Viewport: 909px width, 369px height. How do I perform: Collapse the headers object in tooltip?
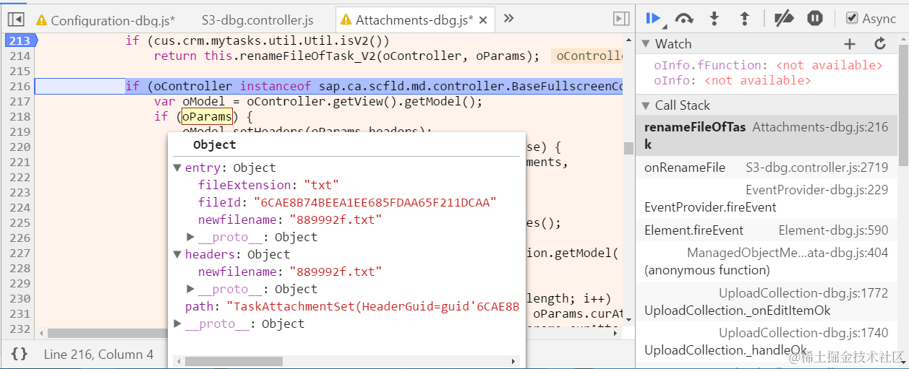coord(177,254)
